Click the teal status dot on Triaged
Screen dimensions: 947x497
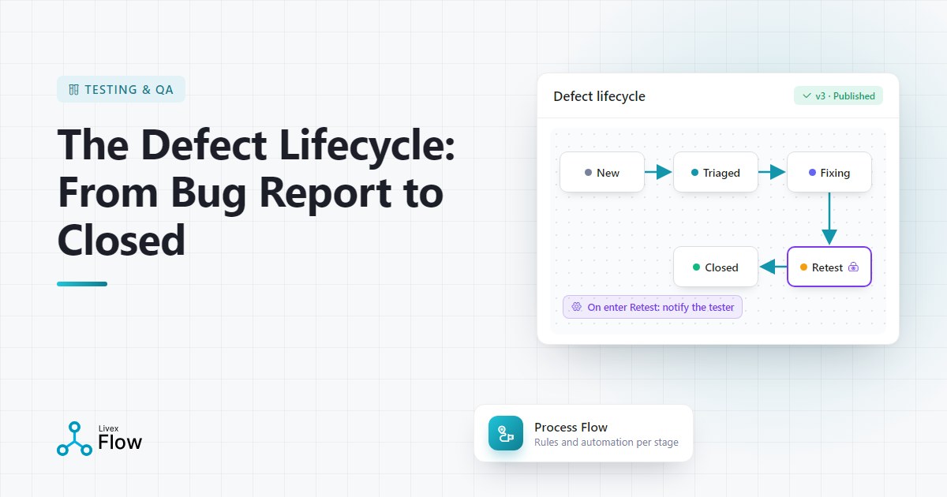click(x=694, y=173)
